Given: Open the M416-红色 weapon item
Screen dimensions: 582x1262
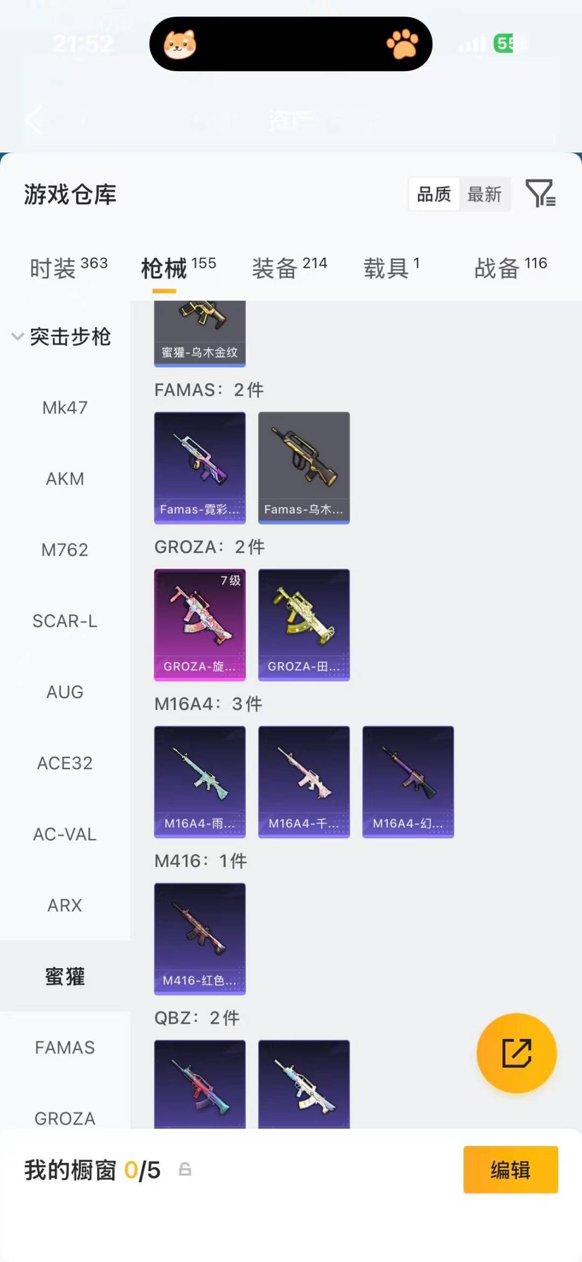Looking at the screenshot, I should coord(200,939).
